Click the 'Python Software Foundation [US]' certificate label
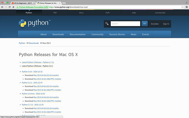189x118 pixels. tap(34, 7)
